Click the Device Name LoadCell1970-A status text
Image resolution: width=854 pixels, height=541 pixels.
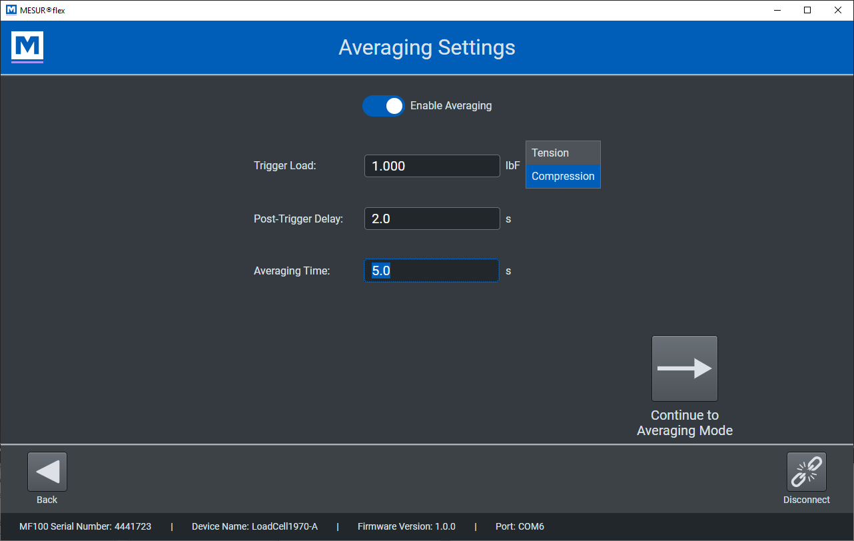click(x=254, y=526)
